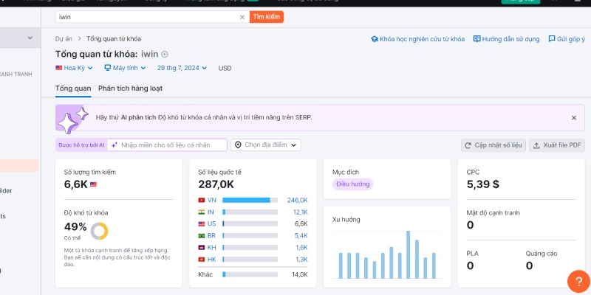
Task: Add iwin keyword with plus icon
Action: tap(165, 54)
